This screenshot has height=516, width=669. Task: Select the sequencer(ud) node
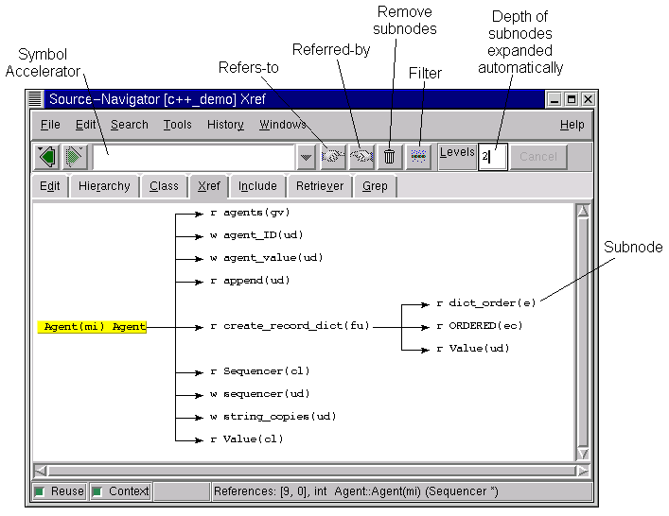260,394
